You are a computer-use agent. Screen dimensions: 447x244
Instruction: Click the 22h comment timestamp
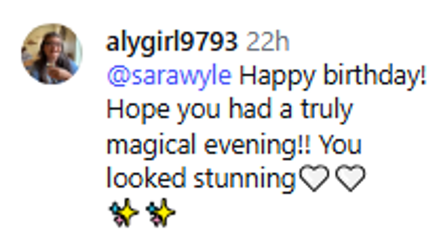(268, 43)
